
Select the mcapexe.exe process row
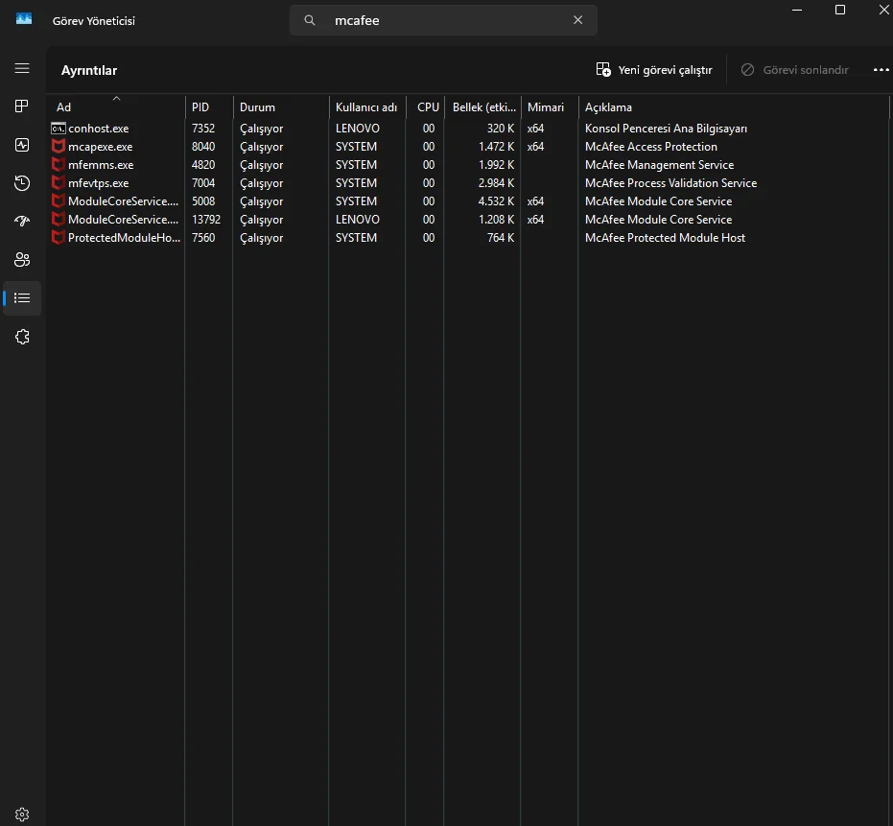[101, 147]
